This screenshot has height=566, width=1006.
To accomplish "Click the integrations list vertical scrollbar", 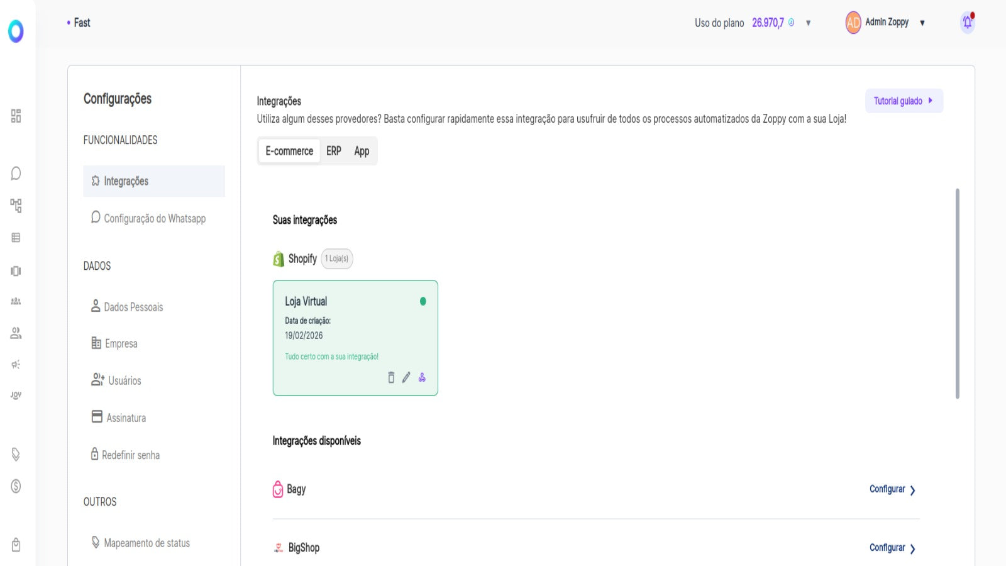I will tap(957, 293).
